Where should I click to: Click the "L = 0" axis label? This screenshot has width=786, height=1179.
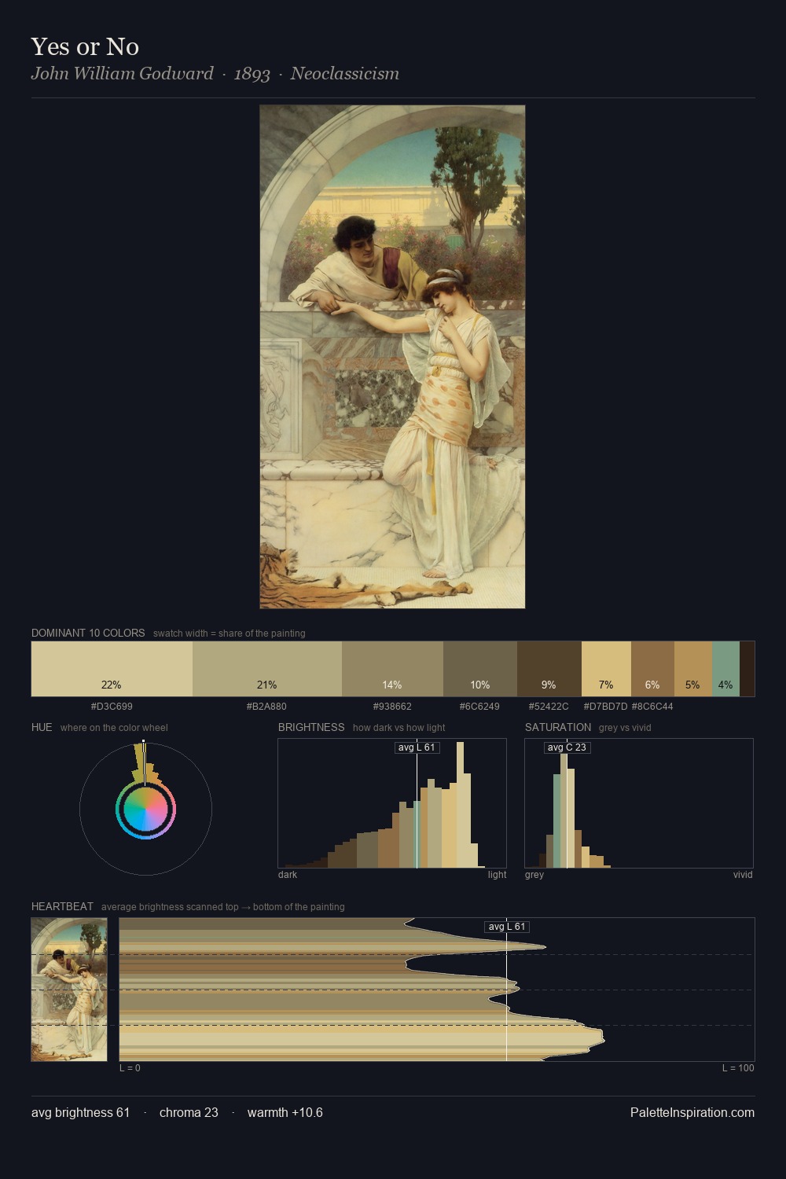point(130,1068)
